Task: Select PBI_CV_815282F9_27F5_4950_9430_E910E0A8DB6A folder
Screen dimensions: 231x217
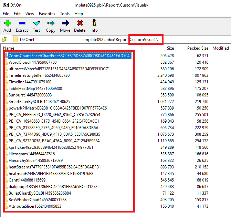Action: pos(53,128)
